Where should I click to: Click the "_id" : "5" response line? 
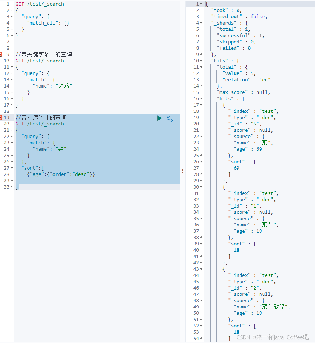coord(245,124)
